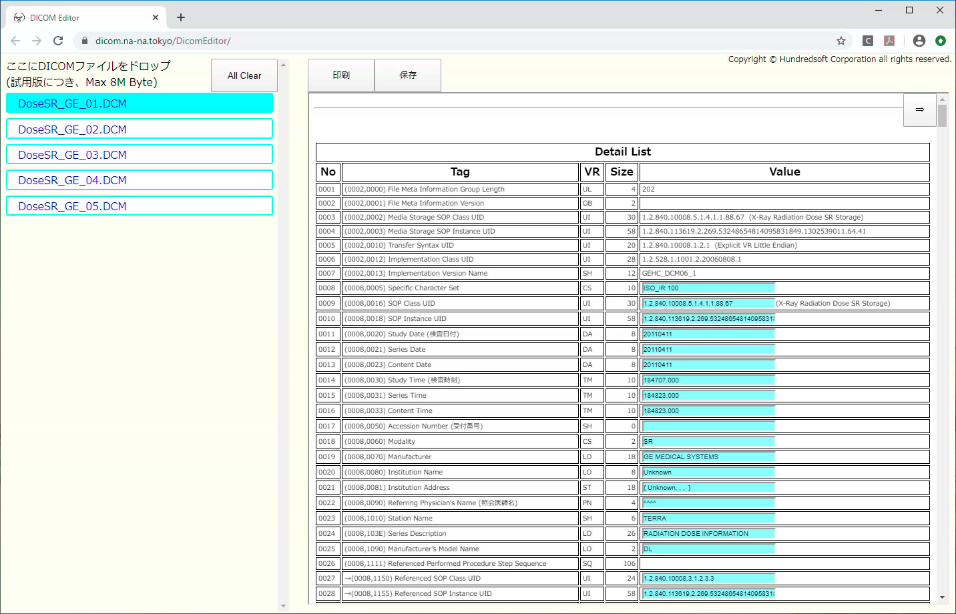Click the DICOM Editor favicon on the tab

coord(19,17)
